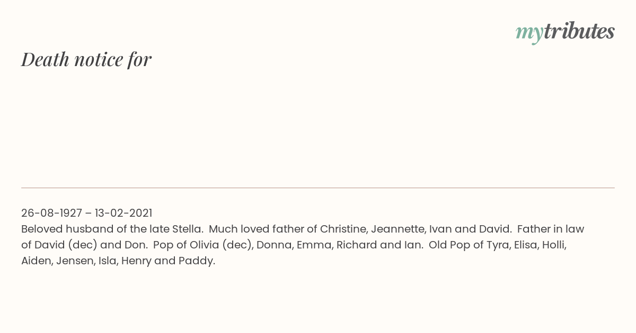Click the name Jeannette
The width and height of the screenshot is (636, 333).
point(398,229)
